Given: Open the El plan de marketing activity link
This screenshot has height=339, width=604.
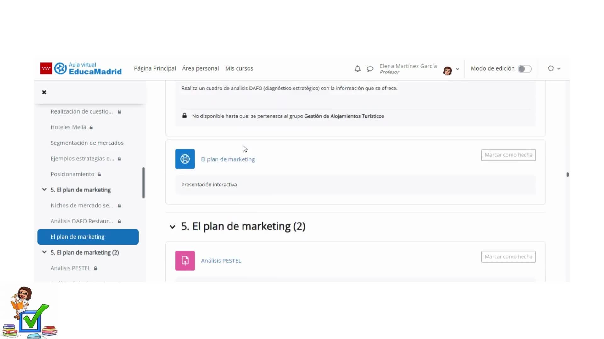Looking at the screenshot, I should coord(228,159).
